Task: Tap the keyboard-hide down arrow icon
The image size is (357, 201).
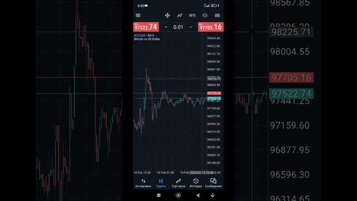Action: tap(213, 195)
